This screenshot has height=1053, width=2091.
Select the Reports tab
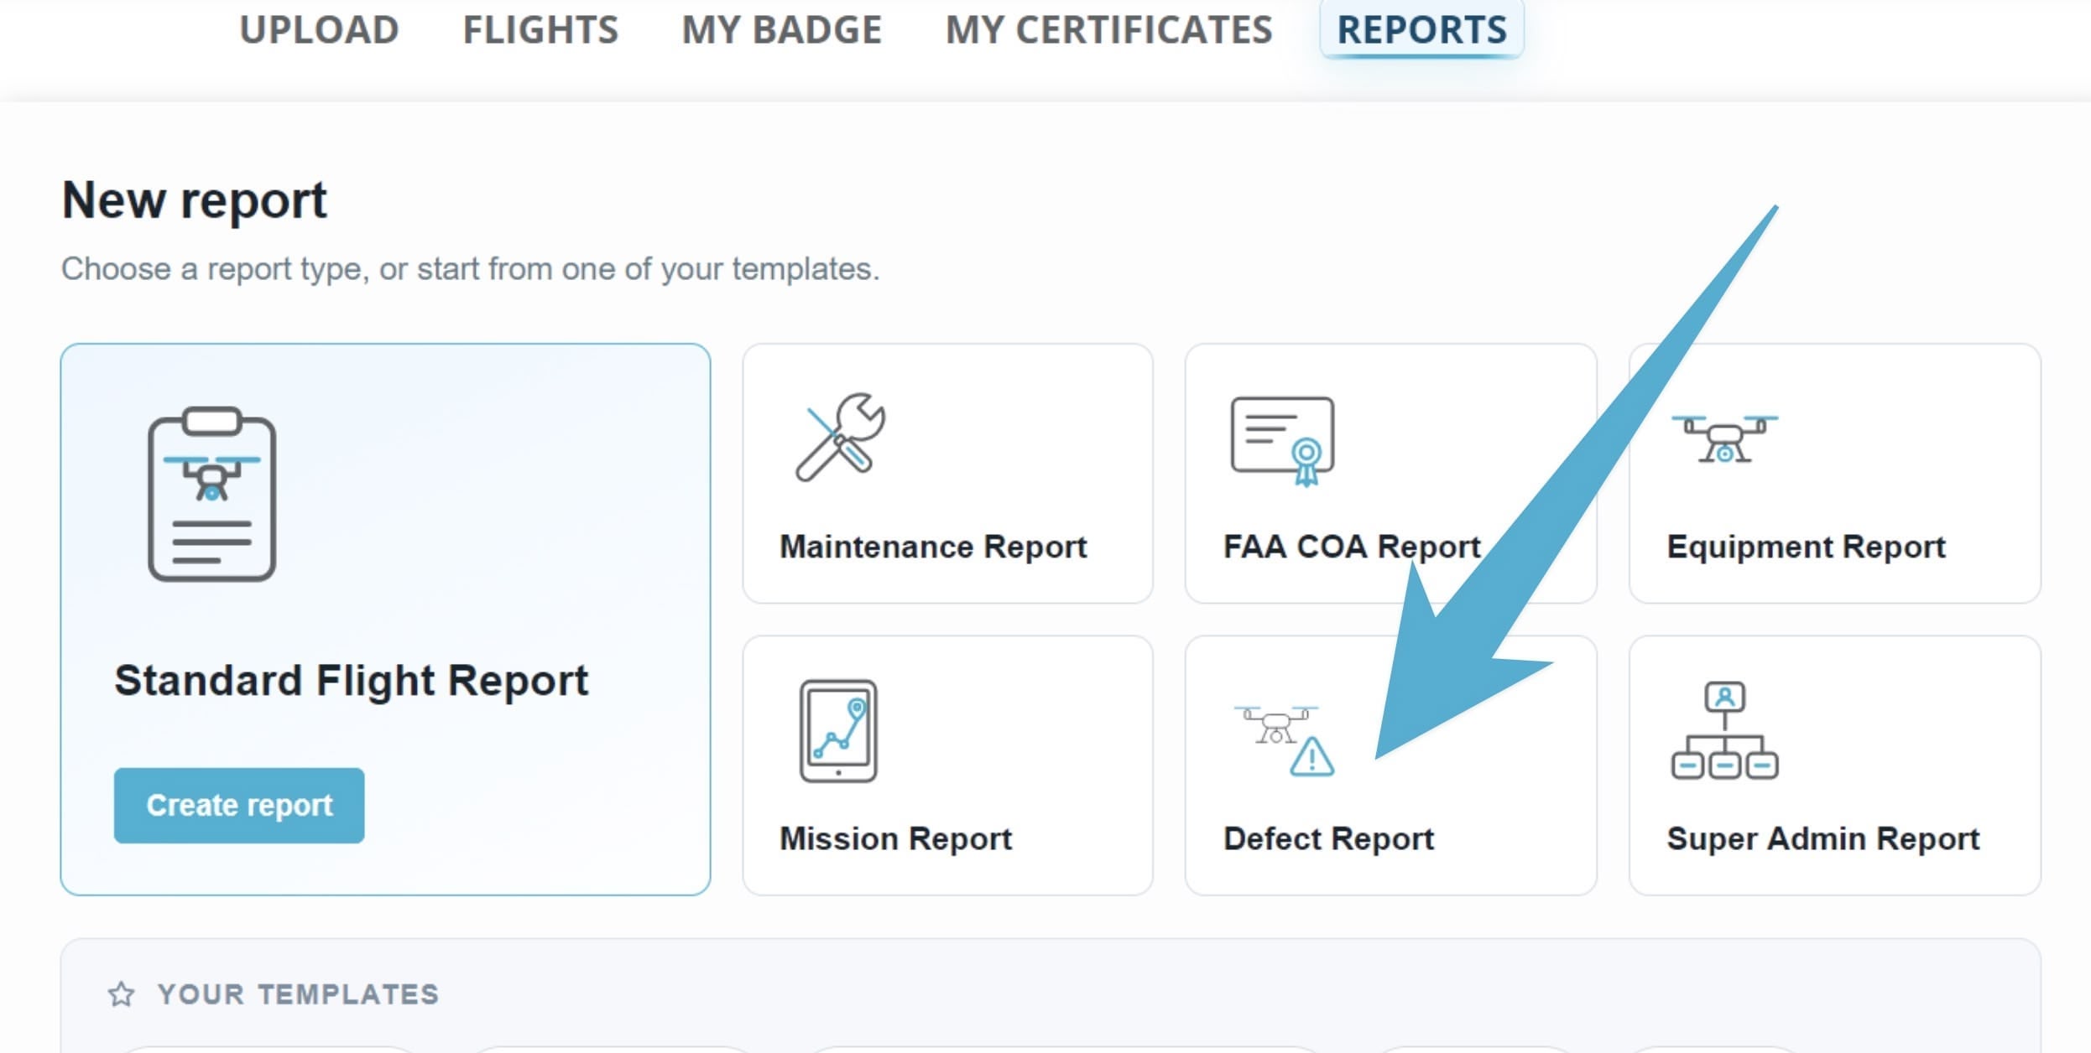(x=1421, y=29)
